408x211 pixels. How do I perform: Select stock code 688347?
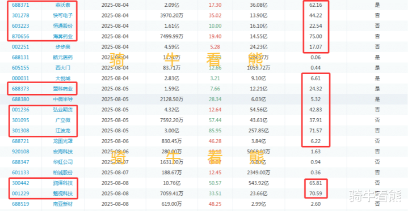pyautogui.click(x=20, y=162)
